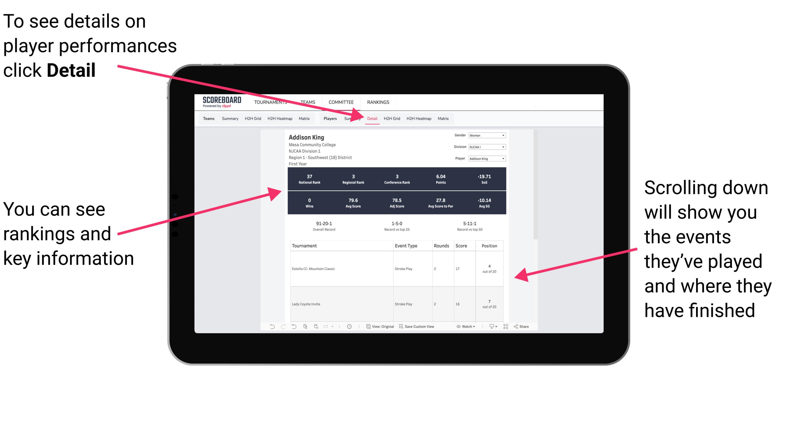
Task: Click the H2H Heatmap tab
Action: pos(419,118)
